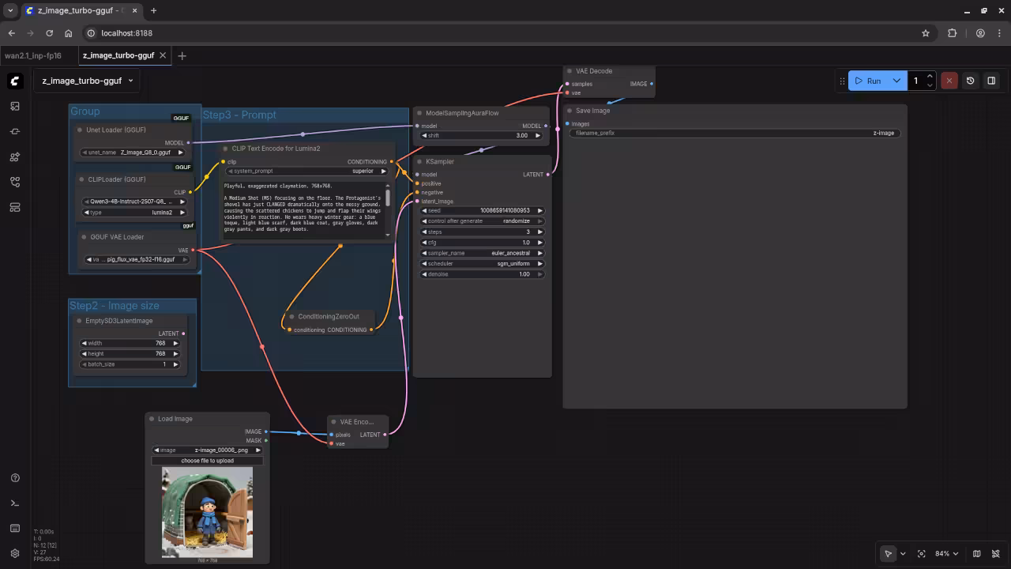Click choose file to upload button
The height and width of the screenshot is (569, 1011).
207,461
